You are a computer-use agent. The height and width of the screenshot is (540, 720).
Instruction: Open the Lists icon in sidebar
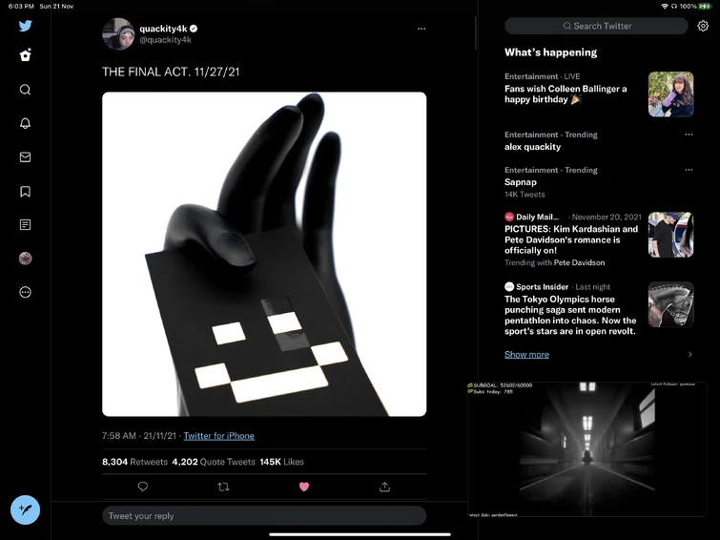point(25,225)
